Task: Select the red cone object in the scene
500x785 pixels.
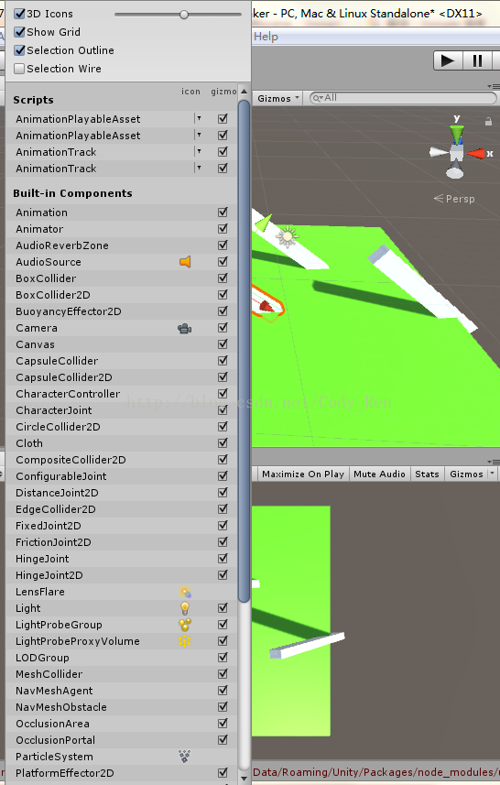Action: click(x=266, y=306)
